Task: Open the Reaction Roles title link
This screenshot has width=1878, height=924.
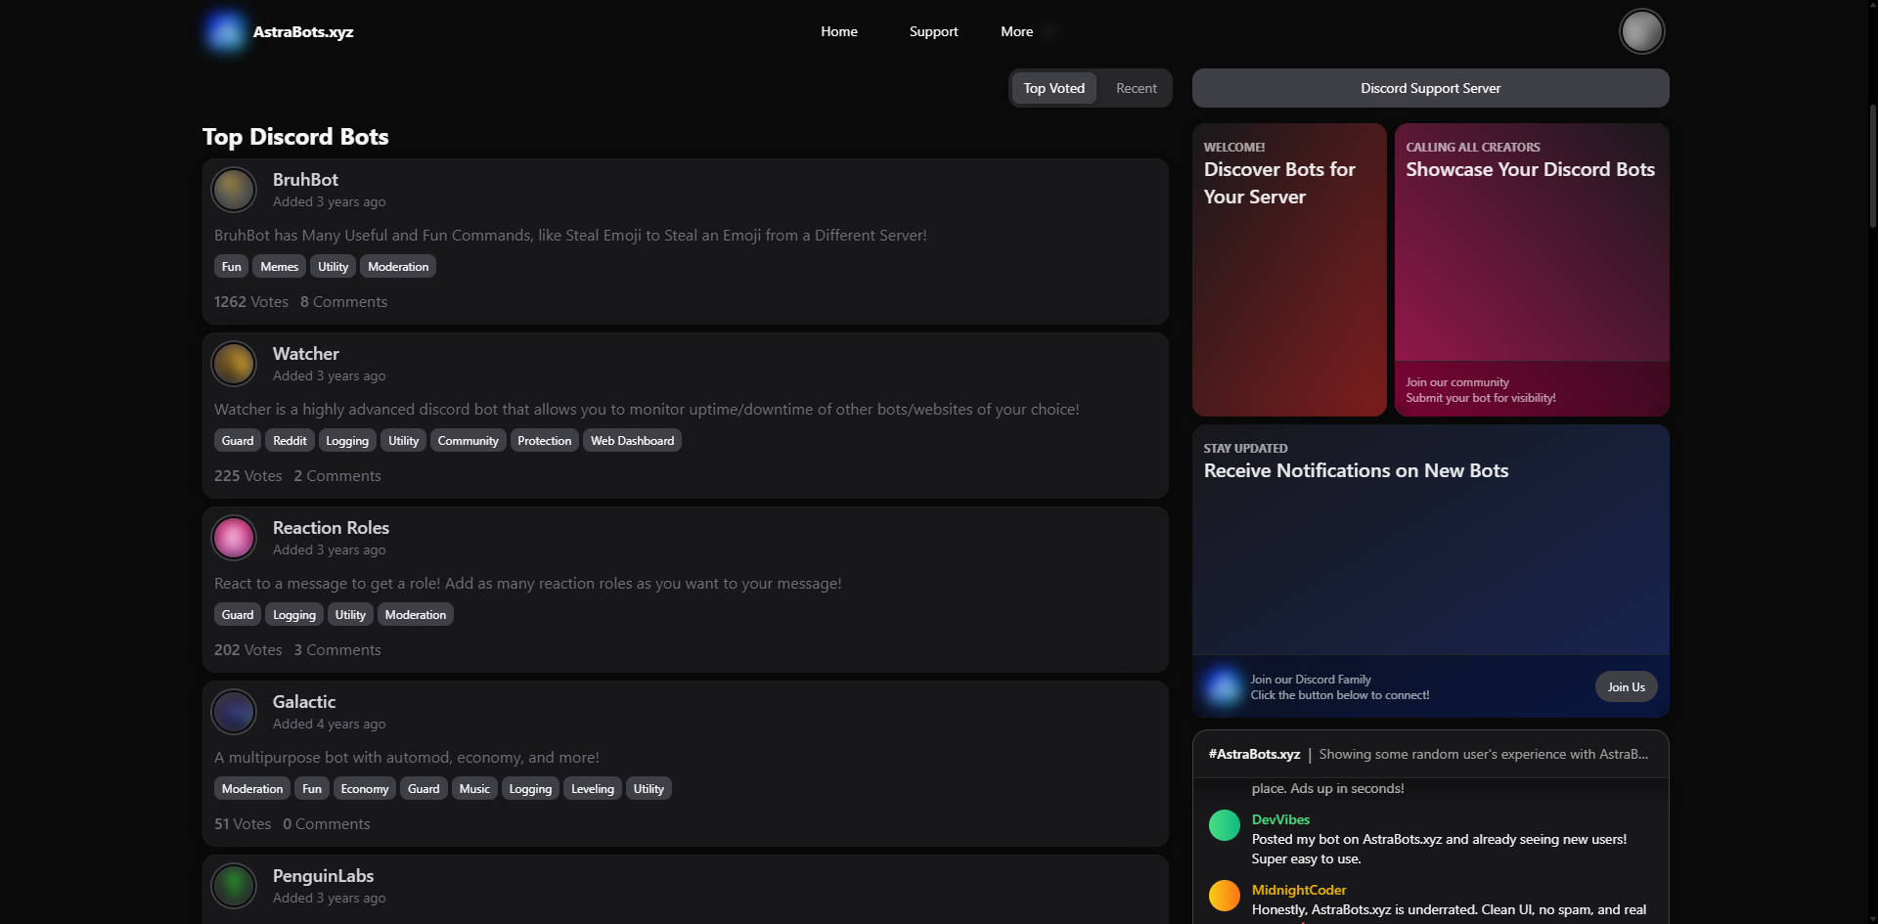Action: pos(331,528)
